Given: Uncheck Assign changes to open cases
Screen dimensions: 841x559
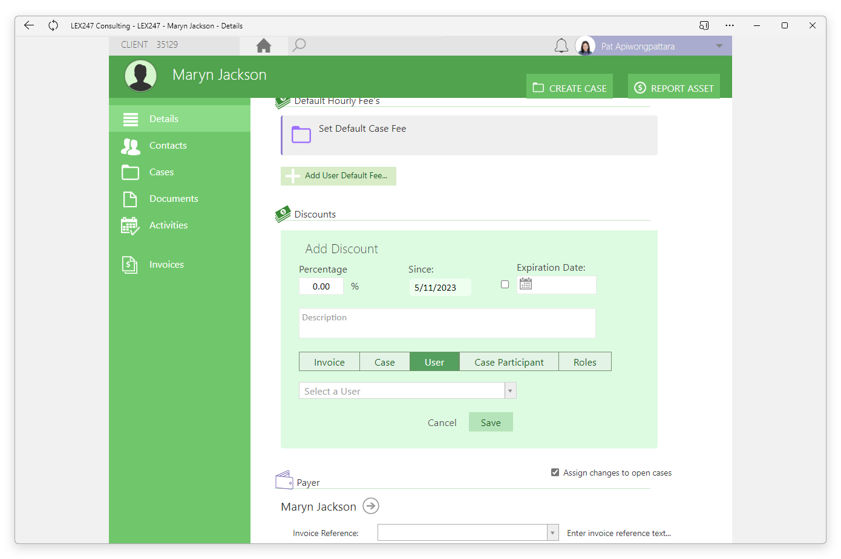Looking at the screenshot, I should click(555, 473).
